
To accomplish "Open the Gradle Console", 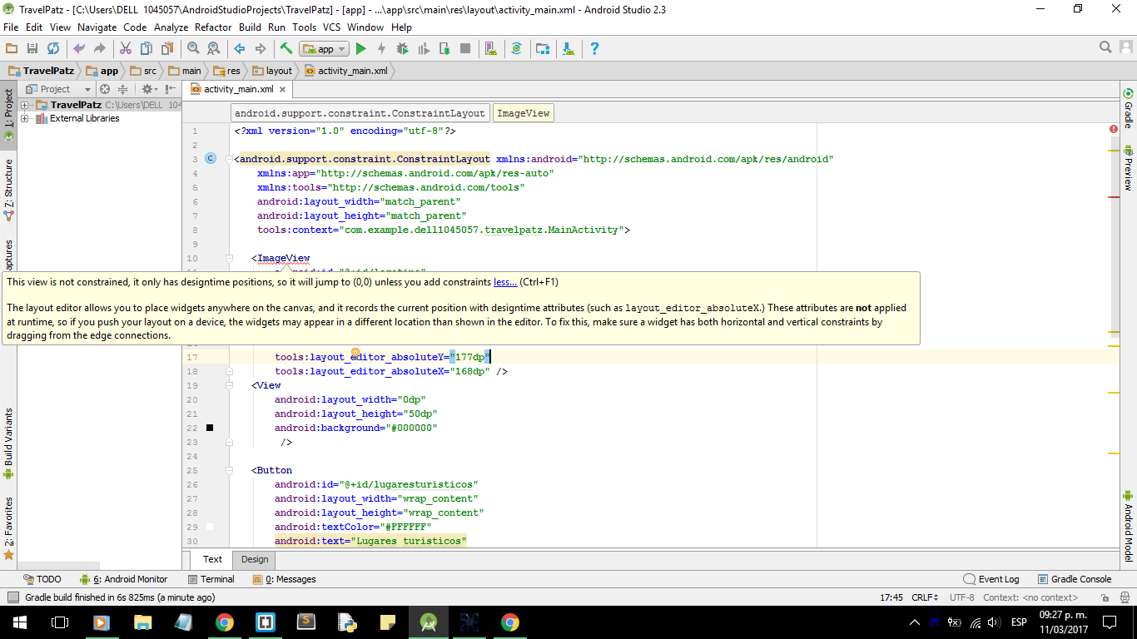I will (1075, 579).
